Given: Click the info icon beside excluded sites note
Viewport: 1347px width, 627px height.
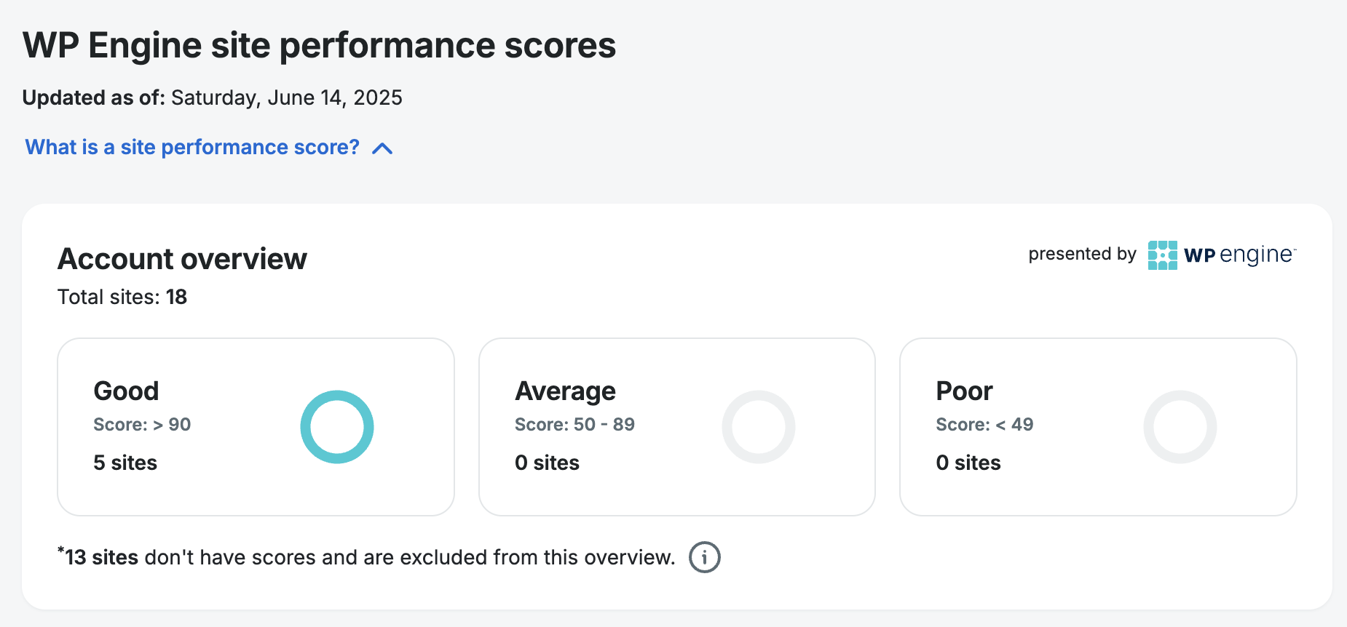Looking at the screenshot, I should [x=704, y=558].
